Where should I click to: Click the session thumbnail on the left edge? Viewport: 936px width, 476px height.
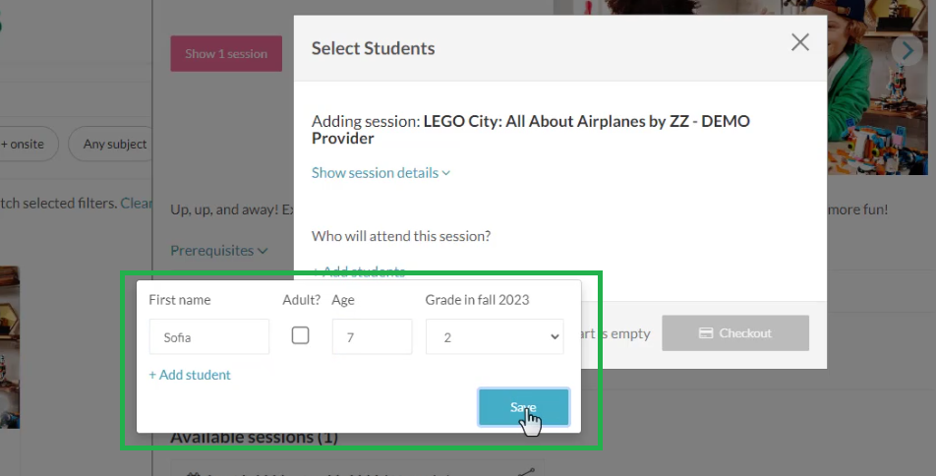pyautogui.click(x=9, y=344)
